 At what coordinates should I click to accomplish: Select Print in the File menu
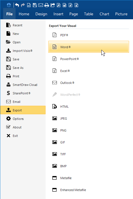23,76
